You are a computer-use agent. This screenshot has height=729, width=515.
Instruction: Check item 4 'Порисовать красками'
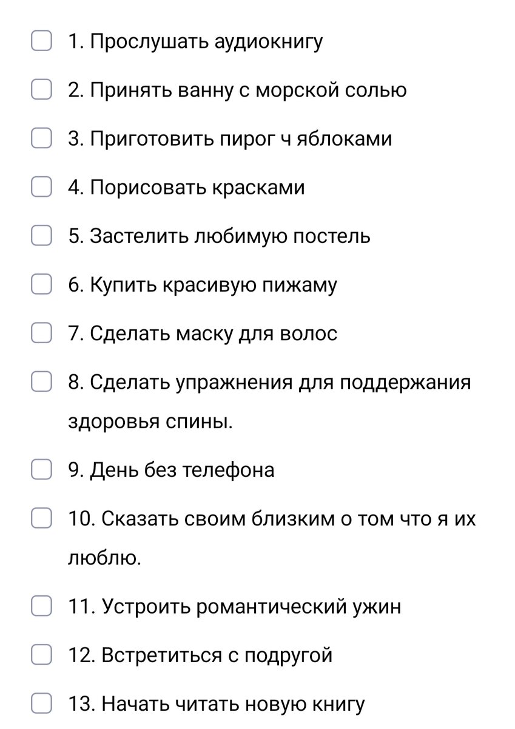click(41, 187)
